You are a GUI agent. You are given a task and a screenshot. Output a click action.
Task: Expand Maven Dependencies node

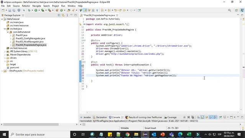tap(5, 55)
